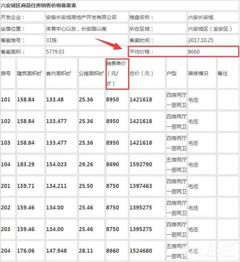The height and width of the screenshot is (262, 240).
Task: Select the district value 六安城区（金安区）
Action: (210, 29)
